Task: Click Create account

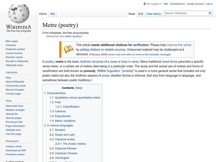Action: tap(195, 4)
